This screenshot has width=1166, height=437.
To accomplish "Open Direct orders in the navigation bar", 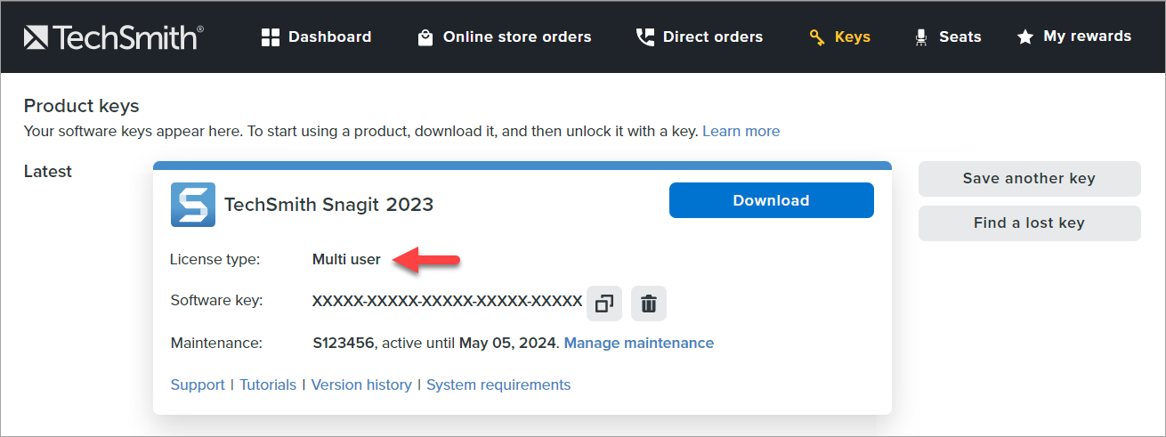I will tap(699, 37).
